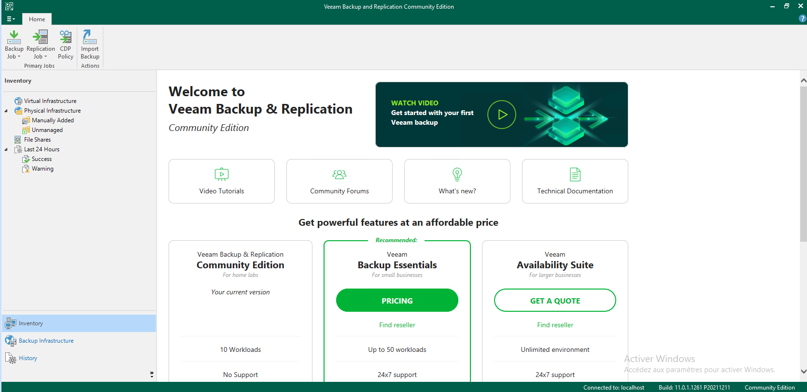Open the Community Forums card
This screenshot has width=807, height=392.
click(340, 181)
